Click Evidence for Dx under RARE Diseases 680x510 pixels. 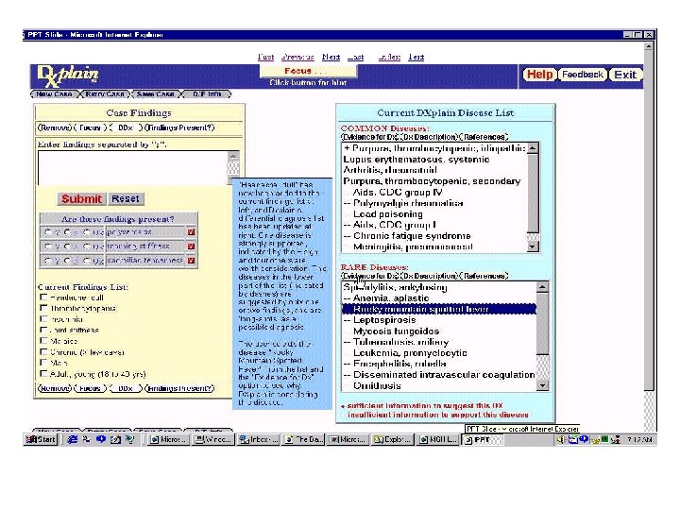pos(370,276)
